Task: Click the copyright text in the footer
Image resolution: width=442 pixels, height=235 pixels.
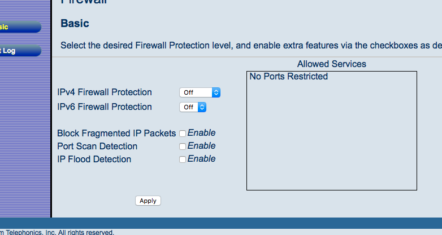Action: (x=57, y=232)
